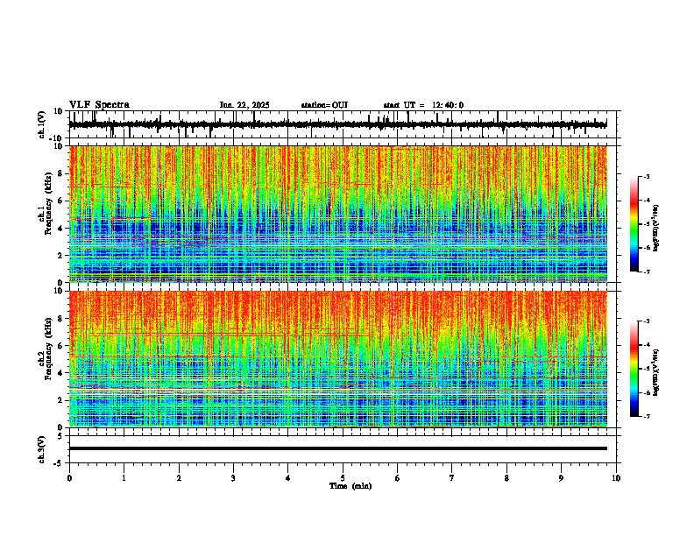Click time axis tick label '1'
This screenshot has width=694, height=536.
tap(124, 477)
